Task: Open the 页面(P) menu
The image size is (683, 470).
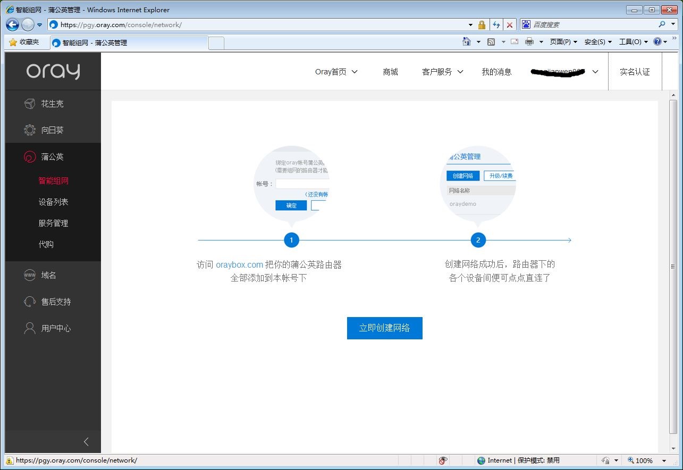Action: click(563, 42)
